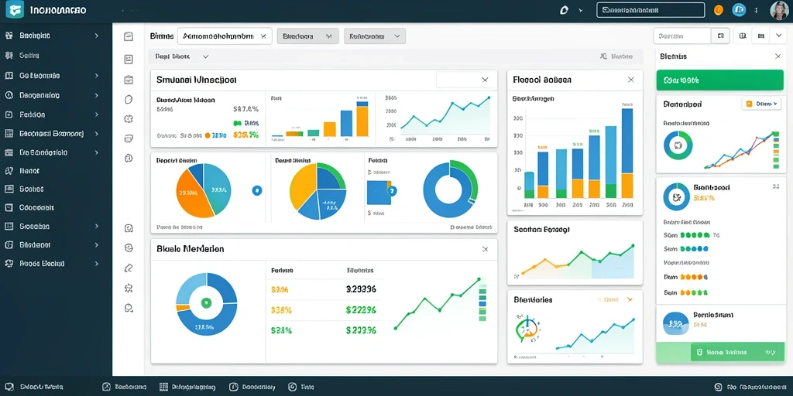Click the calendar icon in the narrow icon strip
Viewport: 793px width, 396px height.
point(129,80)
